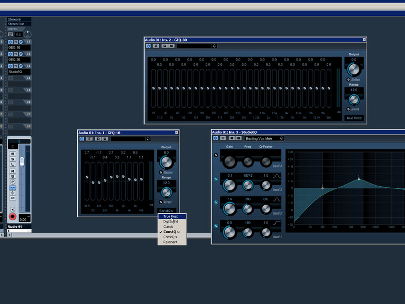This screenshot has height=304, width=405.
Task: Click the StudioEQ band 2 gain knob
Action: [x=229, y=208]
